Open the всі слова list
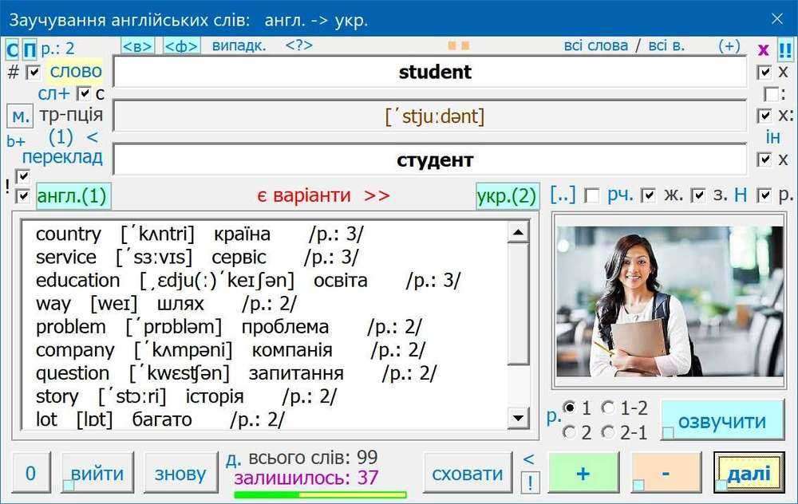Screen dimensions: 798x504 coord(595,45)
